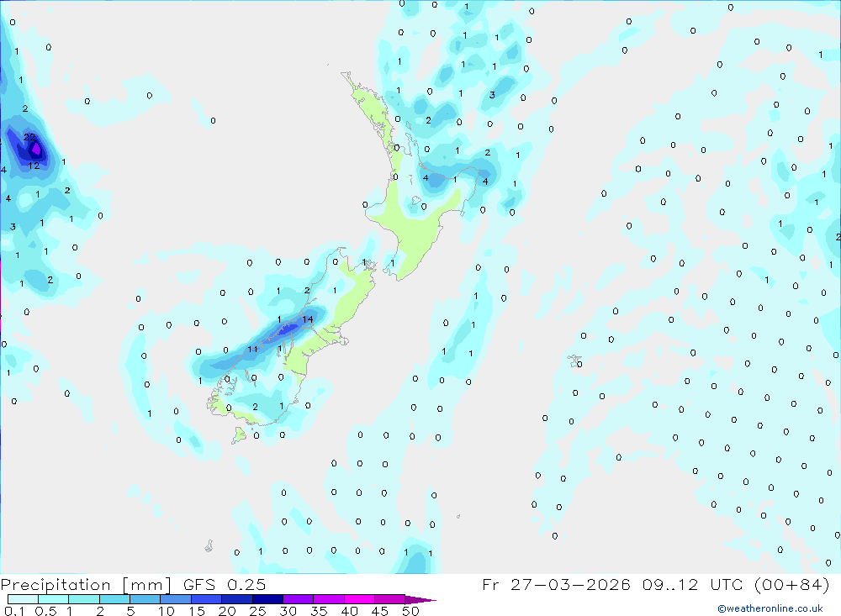Viewport: 841px width, 616px height.
Task: Select the legend swatch between 2 and 5
Action: (114, 599)
